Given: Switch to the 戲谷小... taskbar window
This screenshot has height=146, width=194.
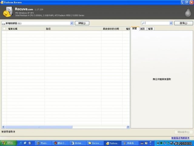Looking at the screenshot, I should pyautogui.click(x=61, y=143).
